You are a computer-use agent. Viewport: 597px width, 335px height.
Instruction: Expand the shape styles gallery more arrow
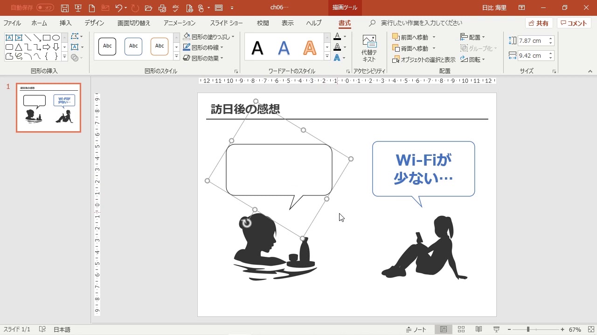tap(176, 56)
